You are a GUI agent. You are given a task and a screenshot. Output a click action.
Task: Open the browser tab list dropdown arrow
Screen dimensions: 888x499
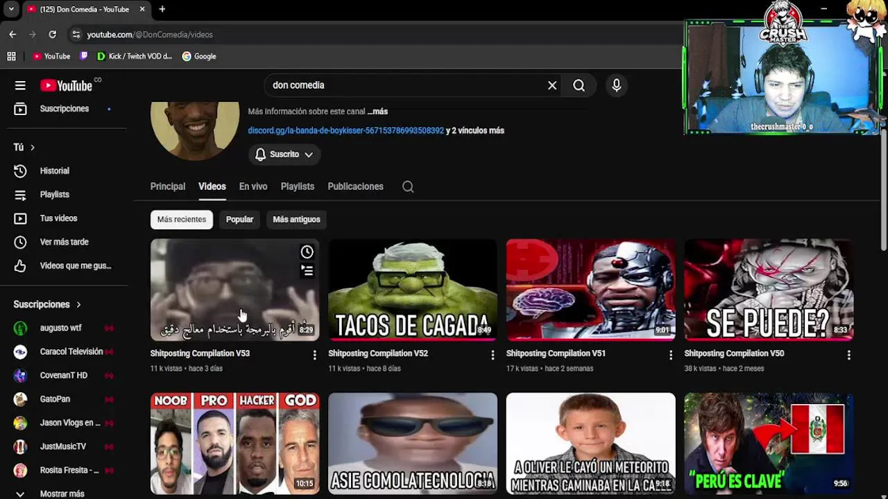point(11,9)
